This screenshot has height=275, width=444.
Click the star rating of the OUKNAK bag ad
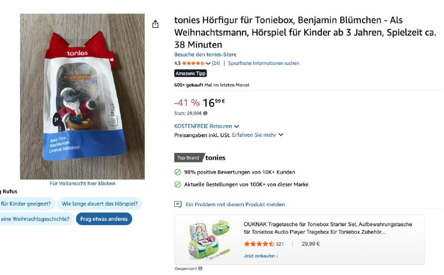coord(259,244)
